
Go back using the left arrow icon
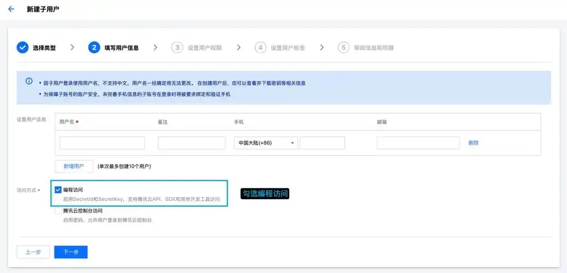11,9
